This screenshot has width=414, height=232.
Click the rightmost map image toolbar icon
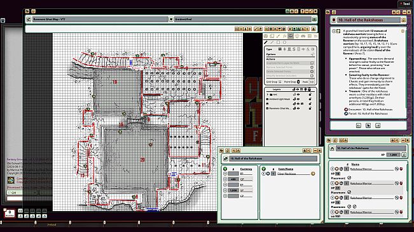click(314, 29)
